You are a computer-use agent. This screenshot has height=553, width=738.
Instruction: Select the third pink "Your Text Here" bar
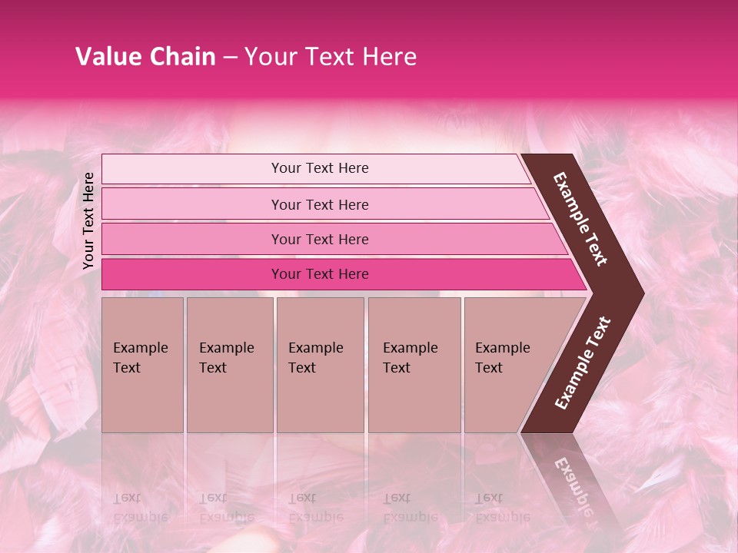point(319,239)
